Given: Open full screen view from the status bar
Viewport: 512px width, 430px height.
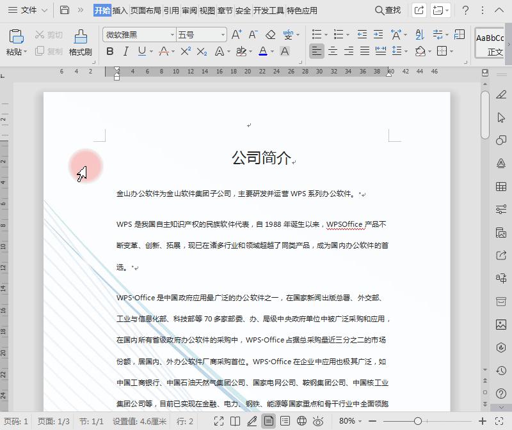Looking at the screenshot, I should (218, 422).
